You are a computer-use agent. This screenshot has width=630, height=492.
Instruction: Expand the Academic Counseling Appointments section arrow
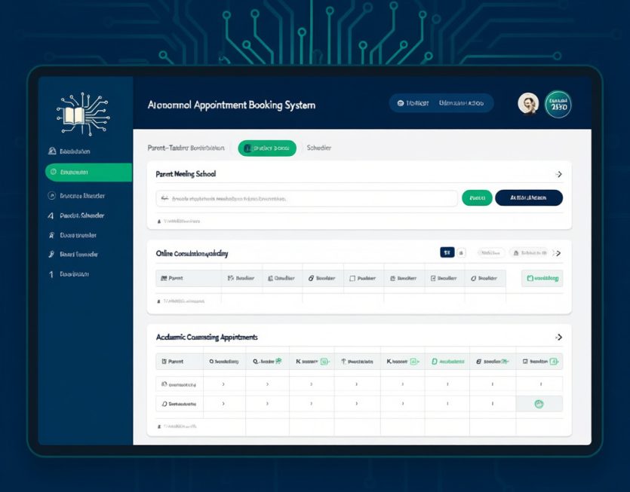[x=558, y=338]
